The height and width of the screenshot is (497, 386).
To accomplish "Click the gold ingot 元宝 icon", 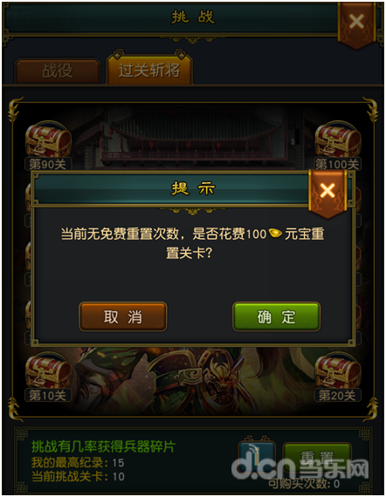I will pos(275,234).
